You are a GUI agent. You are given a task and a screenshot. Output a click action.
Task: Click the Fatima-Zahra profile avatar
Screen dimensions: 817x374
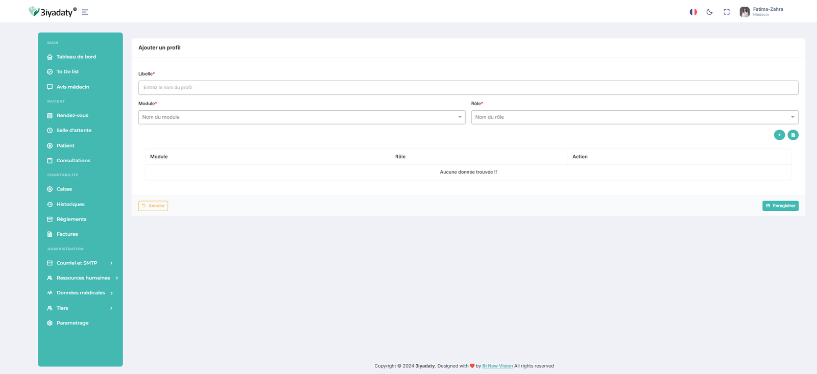[744, 12]
